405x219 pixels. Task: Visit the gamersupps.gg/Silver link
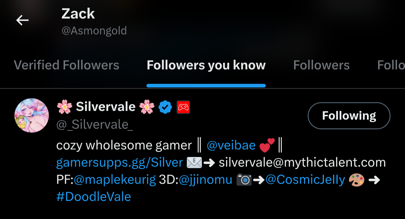(120, 163)
